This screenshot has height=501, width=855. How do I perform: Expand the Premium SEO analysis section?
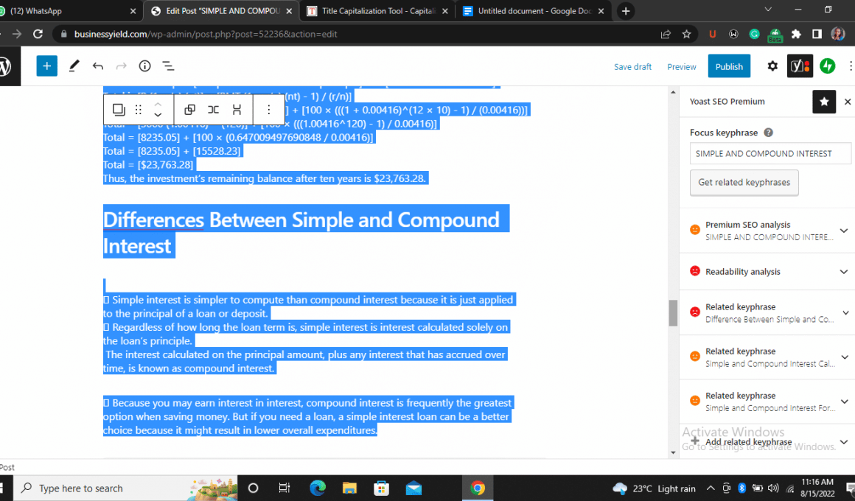(767, 231)
